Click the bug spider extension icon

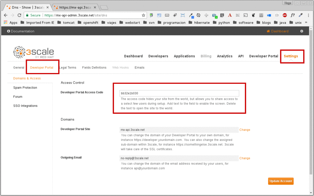tap(175, 15)
